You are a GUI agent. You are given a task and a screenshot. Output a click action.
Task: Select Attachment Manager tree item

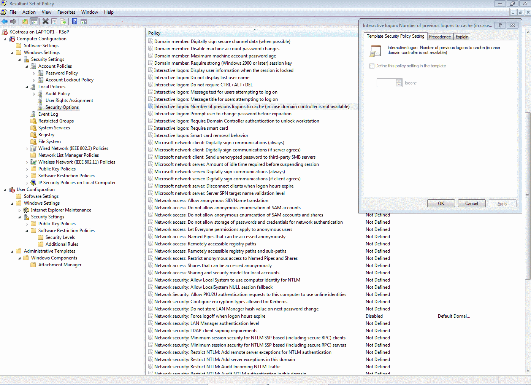(60, 265)
